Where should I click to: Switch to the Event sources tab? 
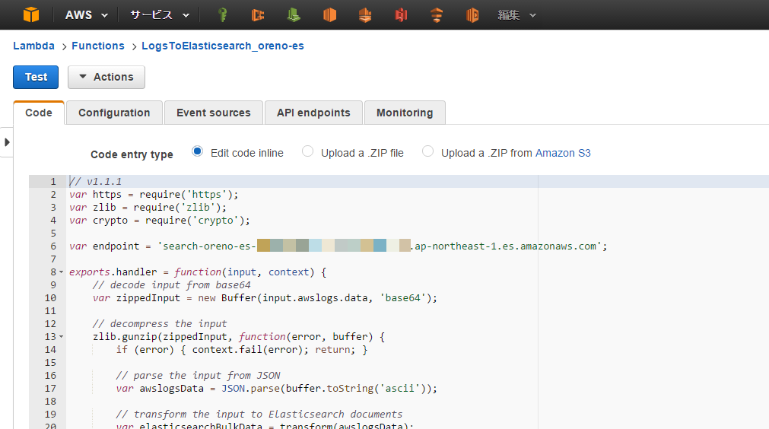[x=213, y=113]
